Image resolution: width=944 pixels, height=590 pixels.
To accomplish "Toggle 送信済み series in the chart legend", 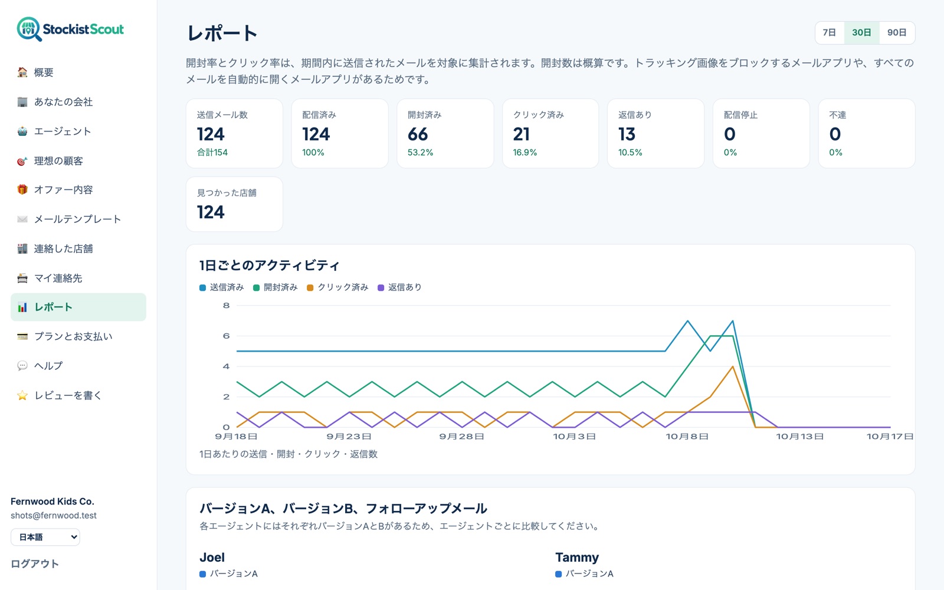I will (221, 287).
